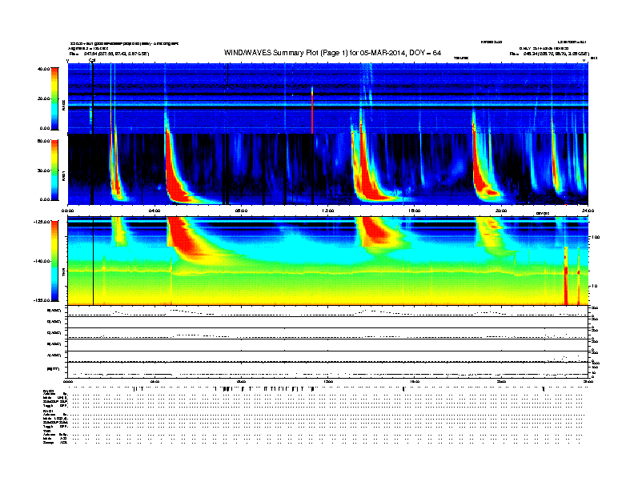
Task: Click the red vertical spike in RAD2 panel
Action: pyautogui.click(x=312, y=110)
